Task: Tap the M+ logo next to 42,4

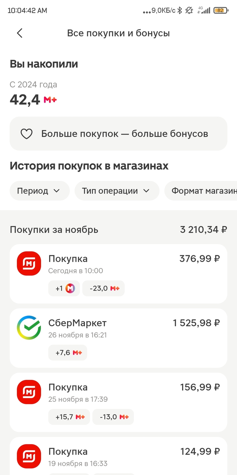Action: 50,100
